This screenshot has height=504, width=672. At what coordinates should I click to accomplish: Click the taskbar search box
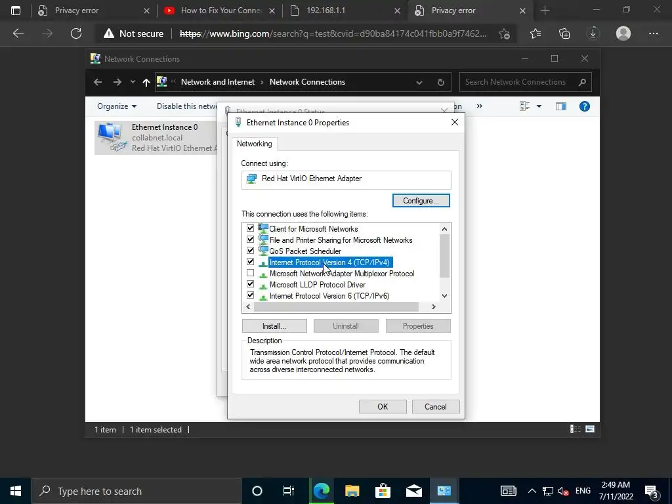click(x=136, y=491)
